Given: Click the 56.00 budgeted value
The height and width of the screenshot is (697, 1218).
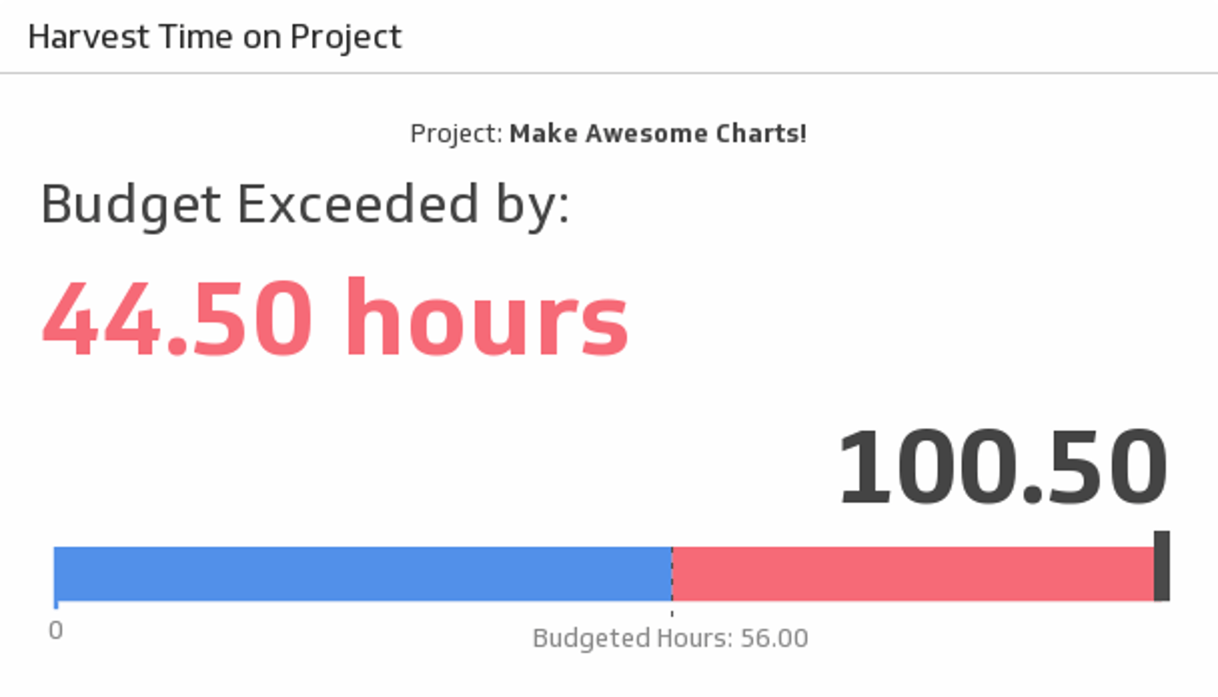Looking at the screenshot, I should [774, 638].
